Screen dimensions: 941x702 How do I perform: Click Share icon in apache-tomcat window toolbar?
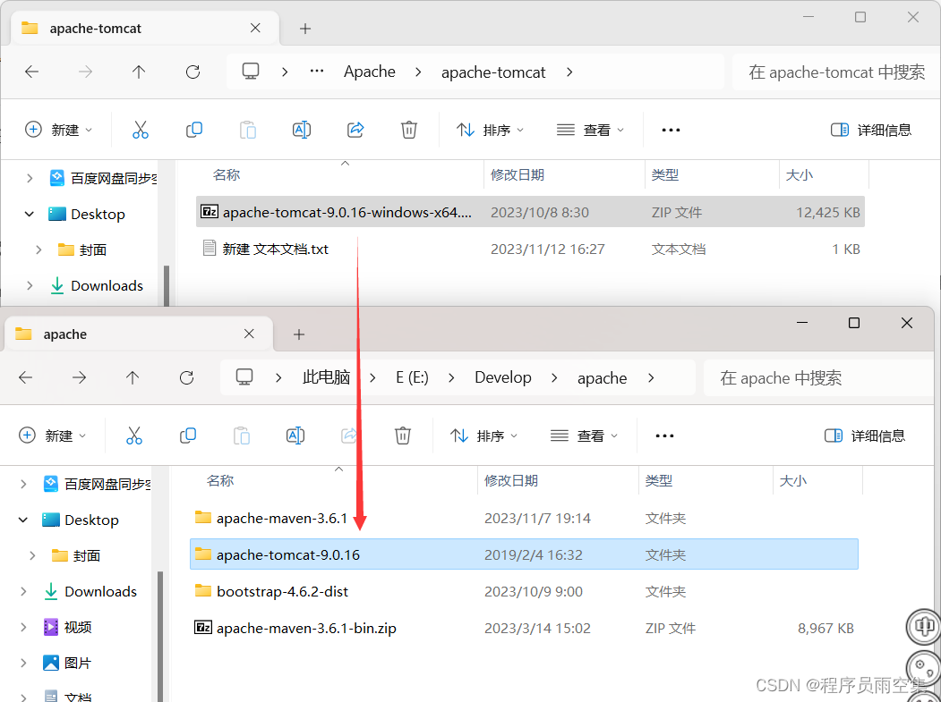point(355,130)
